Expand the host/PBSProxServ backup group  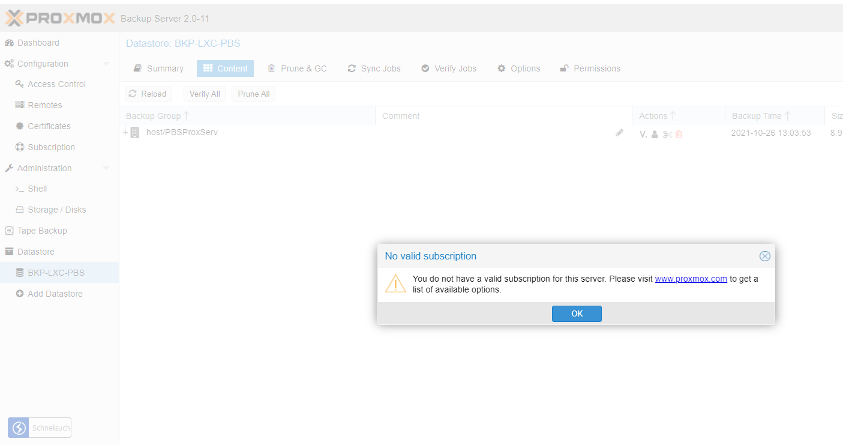125,132
